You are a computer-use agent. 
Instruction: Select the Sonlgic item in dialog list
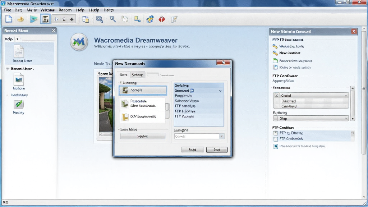(x=143, y=90)
